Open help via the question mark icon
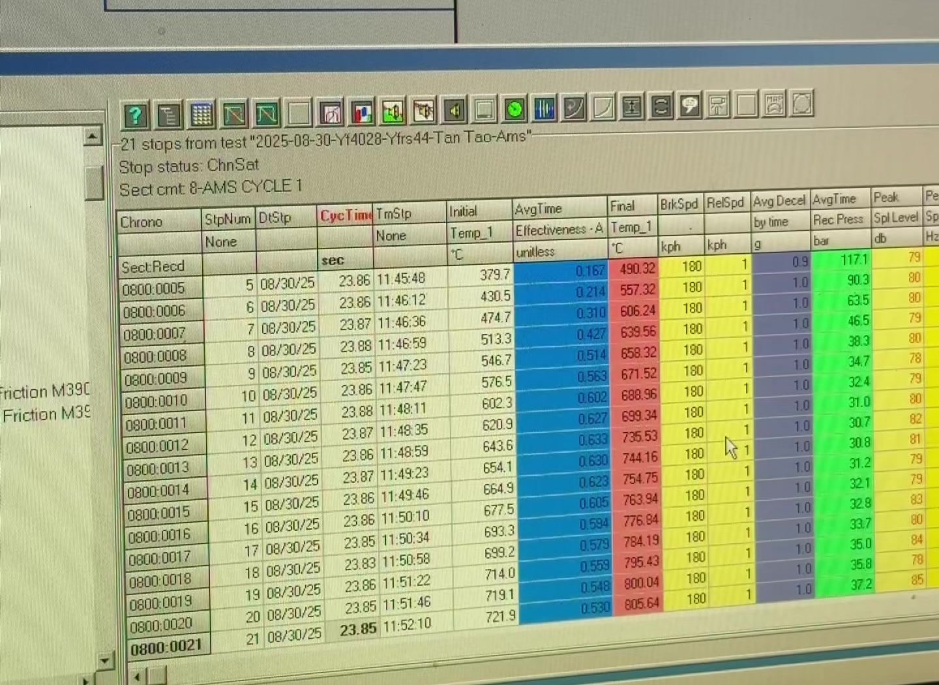 pyautogui.click(x=135, y=115)
